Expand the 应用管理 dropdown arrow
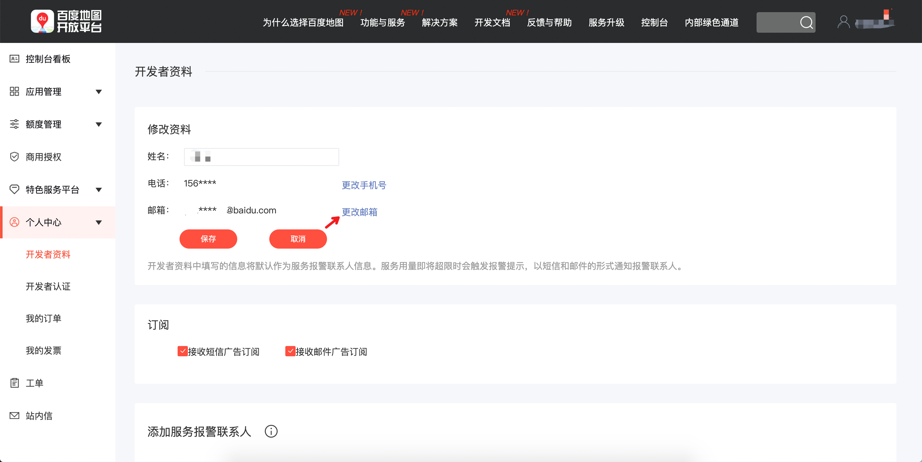Image resolution: width=922 pixels, height=462 pixels. (99, 92)
